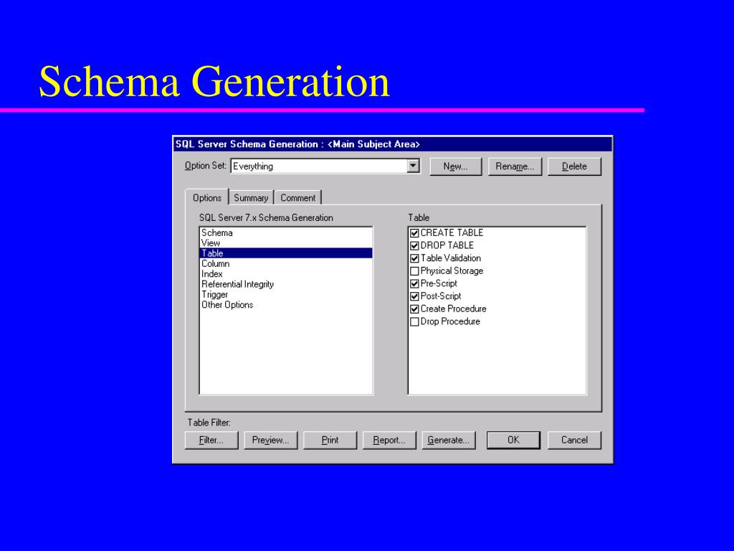Screen dimensions: 734x551
Task: Click the Print button
Action: point(330,440)
